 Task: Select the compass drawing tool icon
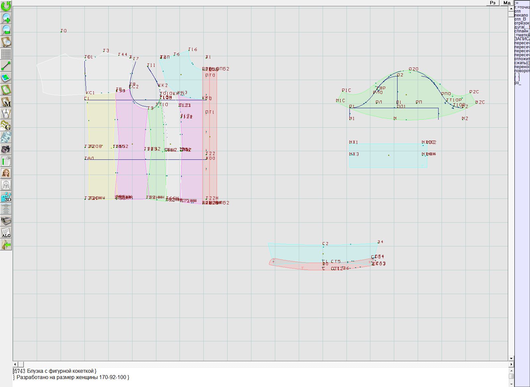(6, 113)
